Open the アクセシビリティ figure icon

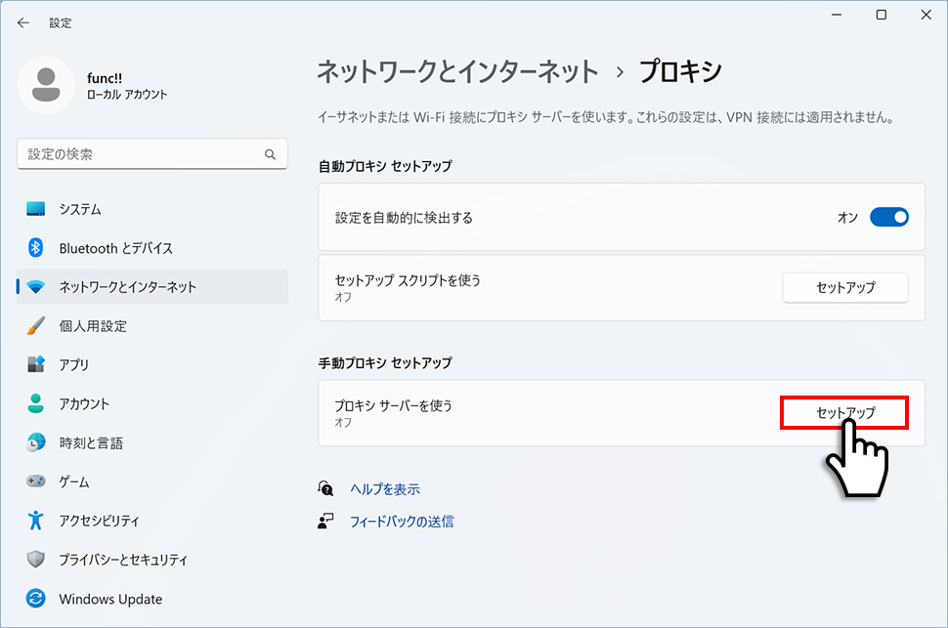point(35,520)
